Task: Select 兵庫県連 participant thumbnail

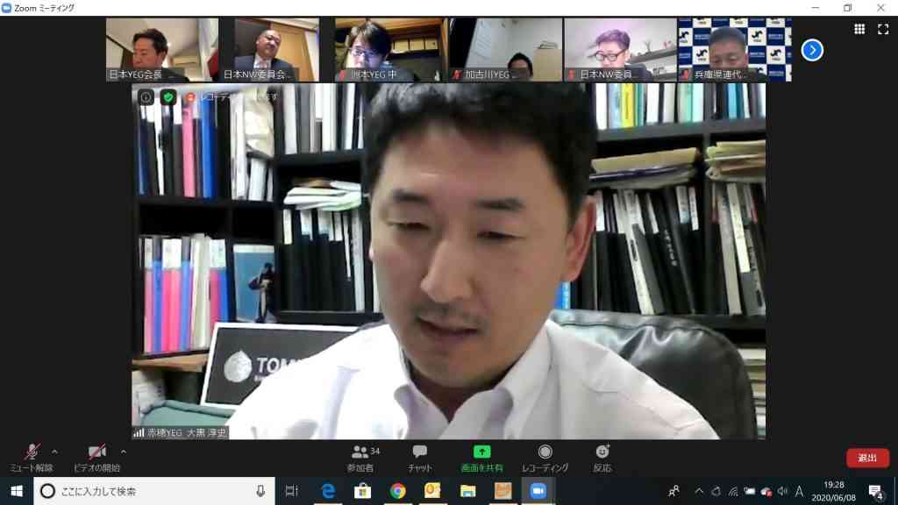Action: coord(734,49)
